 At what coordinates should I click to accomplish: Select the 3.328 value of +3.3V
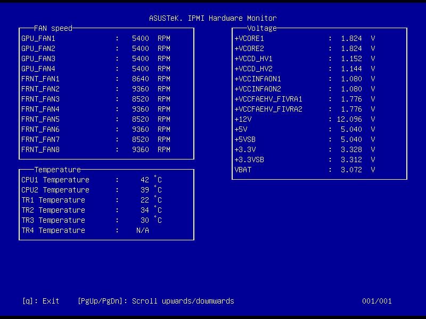(x=351, y=149)
